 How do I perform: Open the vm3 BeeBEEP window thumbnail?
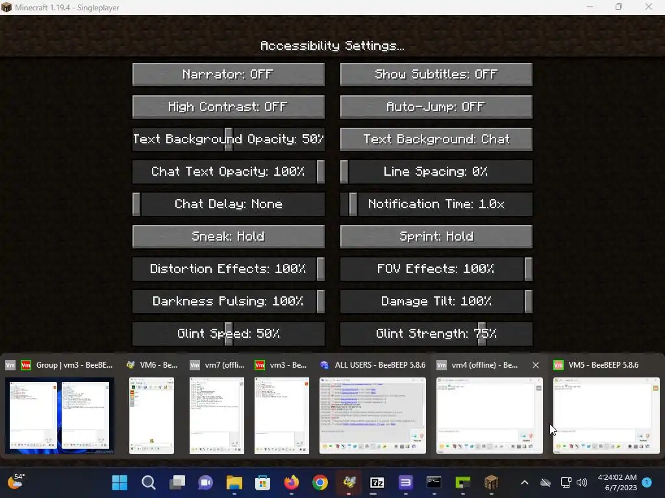282,416
